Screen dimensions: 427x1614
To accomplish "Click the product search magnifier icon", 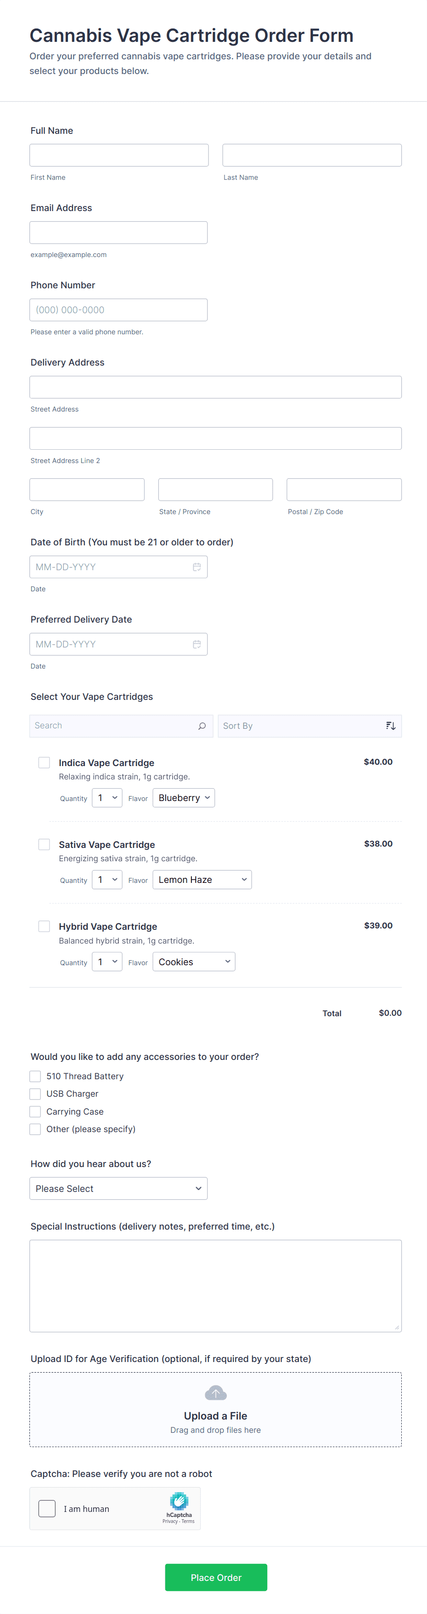I will pyautogui.click(x=202, y=726).
